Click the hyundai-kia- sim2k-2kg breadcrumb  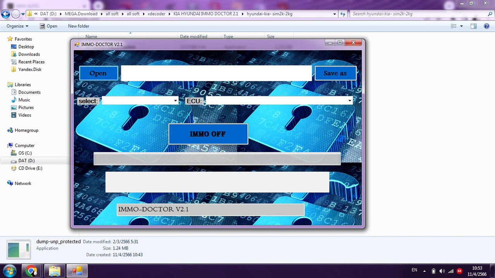(270, 14)
